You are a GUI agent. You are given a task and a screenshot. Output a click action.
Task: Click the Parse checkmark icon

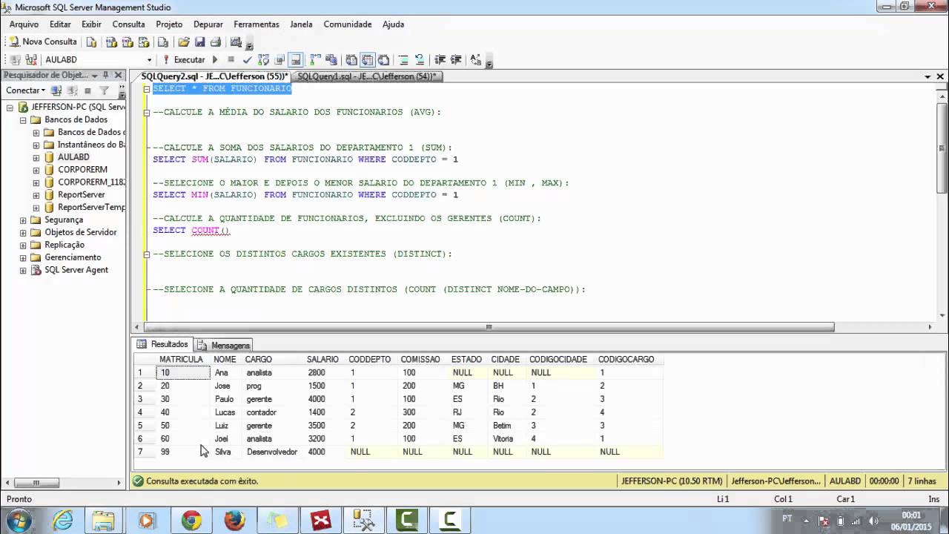coord(247,59)
